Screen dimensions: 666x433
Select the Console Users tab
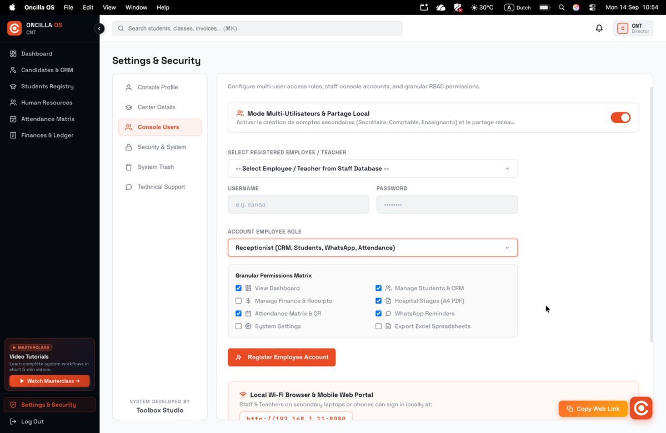(x=160, y=127)
